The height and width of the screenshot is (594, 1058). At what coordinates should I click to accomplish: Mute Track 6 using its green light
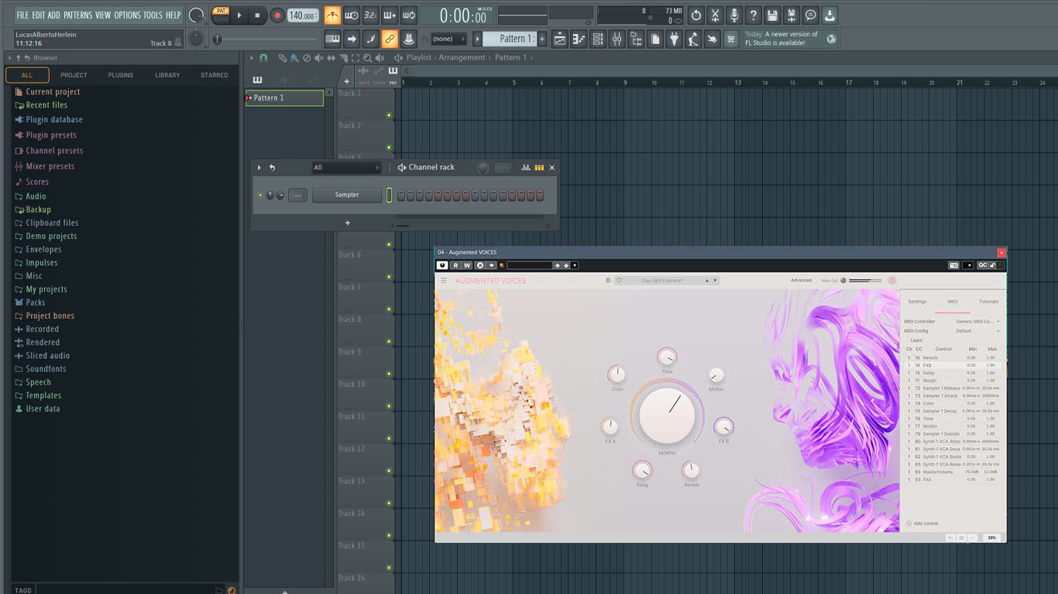pyautogui.click(x=389, y=277)
